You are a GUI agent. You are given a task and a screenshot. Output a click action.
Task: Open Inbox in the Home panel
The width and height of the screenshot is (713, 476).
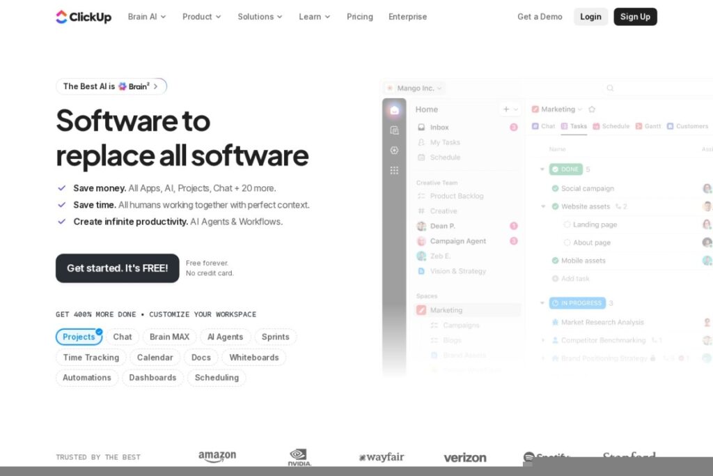467,128
